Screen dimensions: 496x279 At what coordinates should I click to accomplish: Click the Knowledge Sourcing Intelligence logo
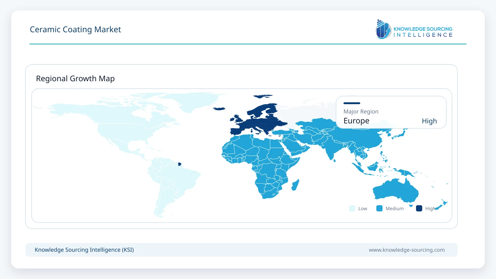(x=414, y=29)
